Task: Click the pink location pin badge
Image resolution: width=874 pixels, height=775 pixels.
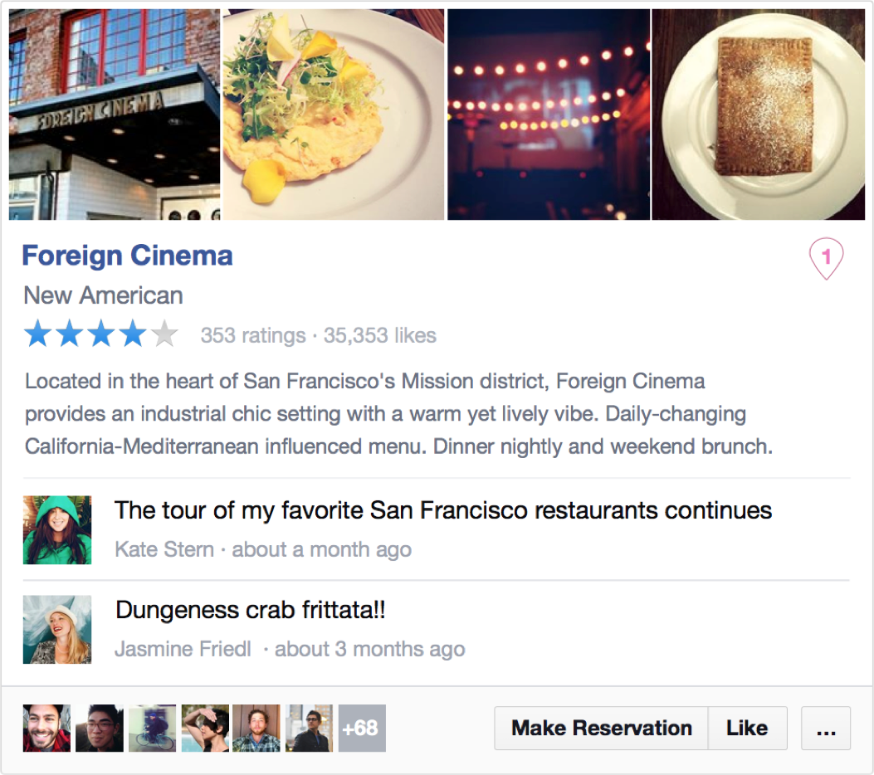Action: pyautogui.click(x=826, y=259)
